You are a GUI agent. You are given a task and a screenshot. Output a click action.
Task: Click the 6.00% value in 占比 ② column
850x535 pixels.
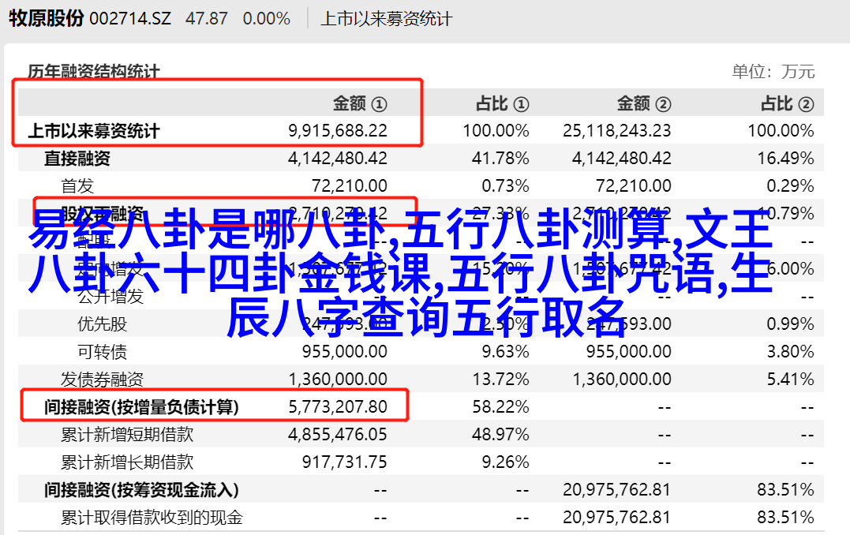pos(790,269)
